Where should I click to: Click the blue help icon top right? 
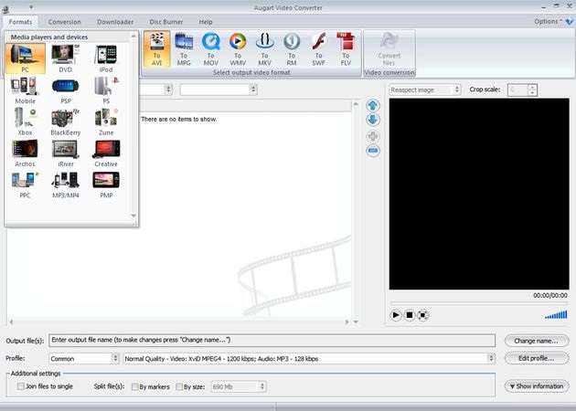pyautogui.click(x=570, y=22)
